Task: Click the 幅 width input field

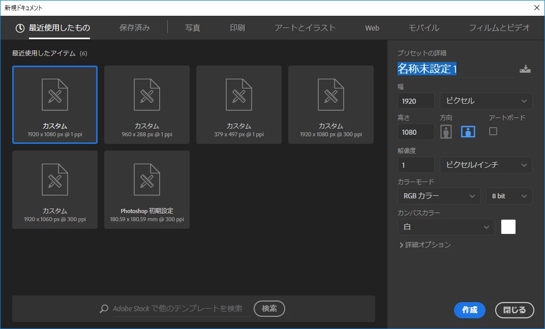Action: point(416,101)
